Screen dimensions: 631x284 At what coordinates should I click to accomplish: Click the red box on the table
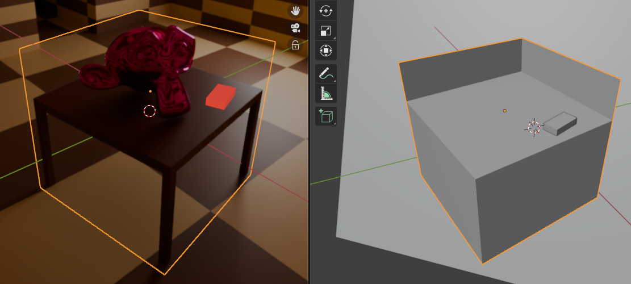coord(220,97)
